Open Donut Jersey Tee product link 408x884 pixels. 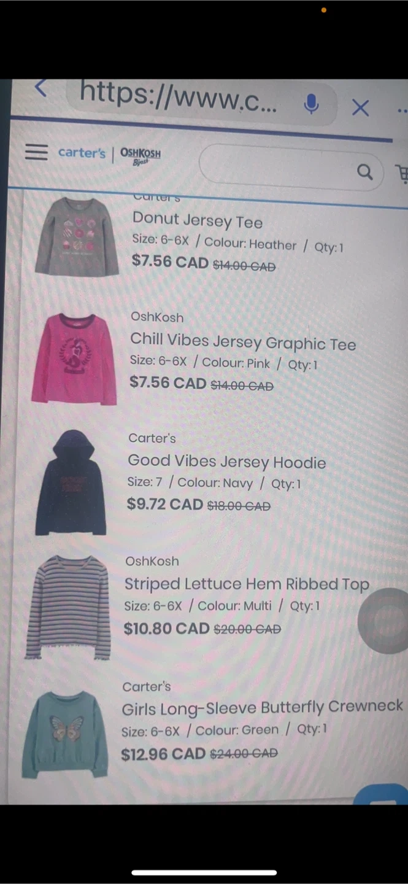(x=198, y=220)
